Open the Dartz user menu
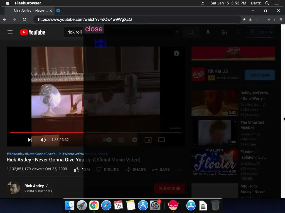This screenshot has height=213, width=285. pyautogui.click(x=255, y=3)
